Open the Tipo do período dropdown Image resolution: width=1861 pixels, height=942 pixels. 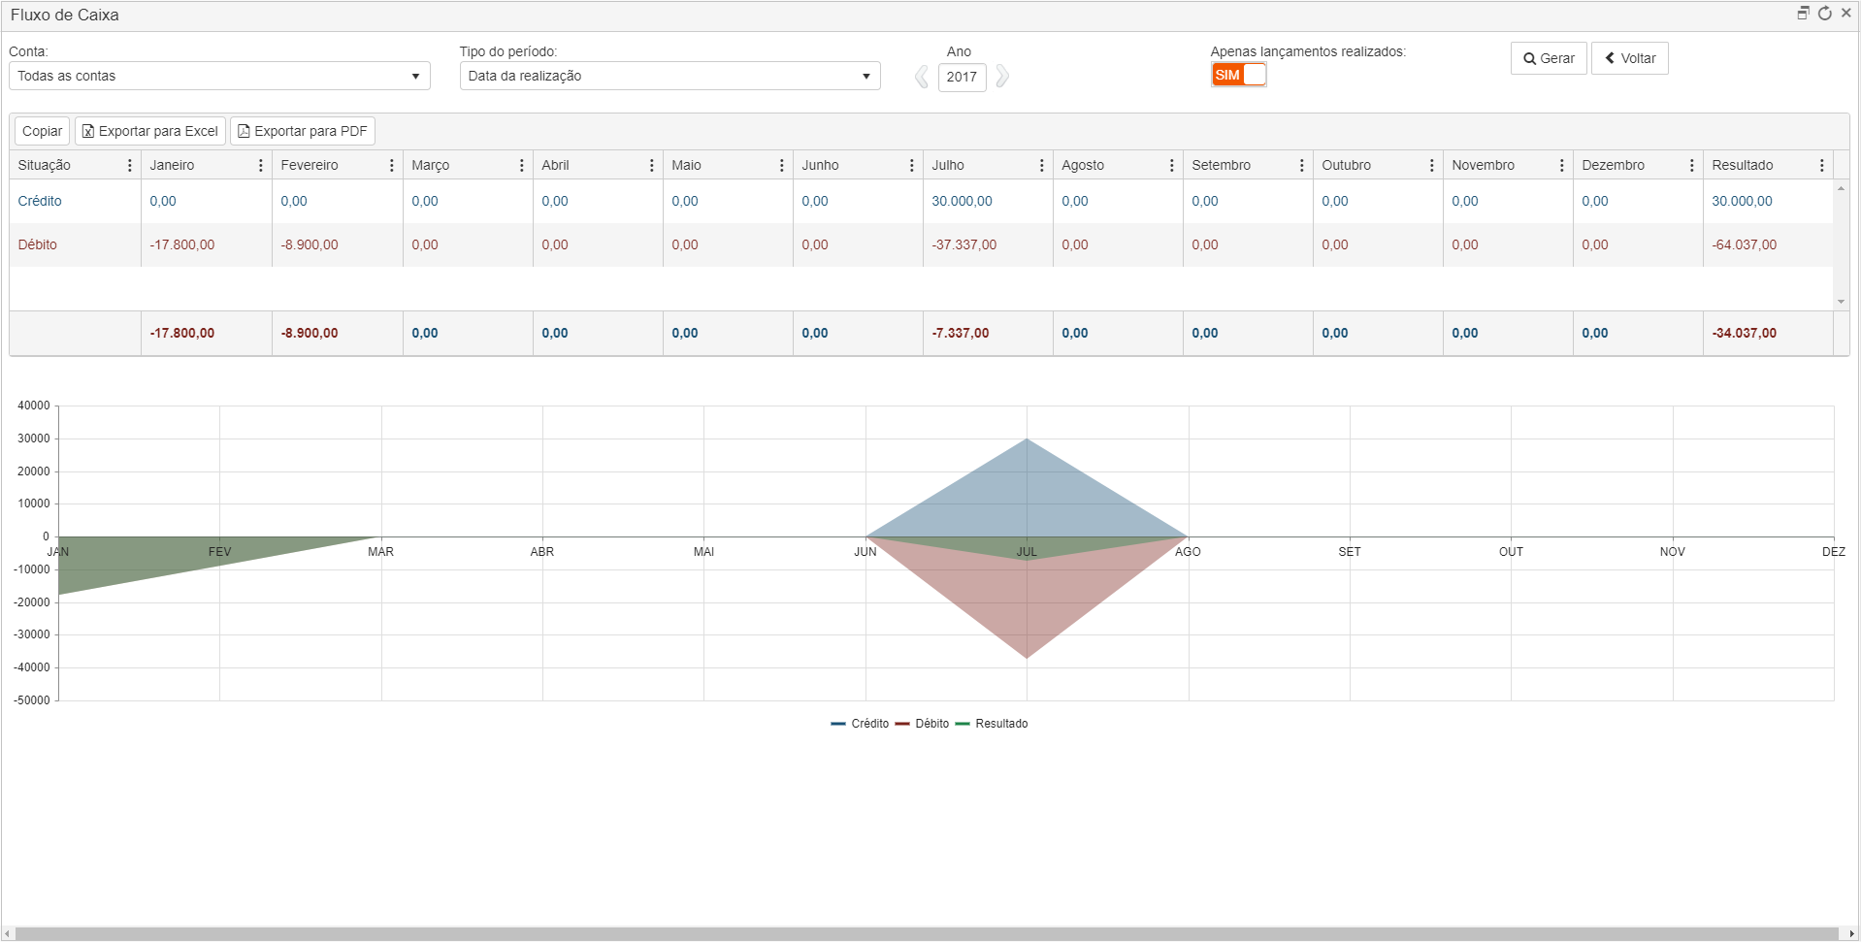[669, 76]
